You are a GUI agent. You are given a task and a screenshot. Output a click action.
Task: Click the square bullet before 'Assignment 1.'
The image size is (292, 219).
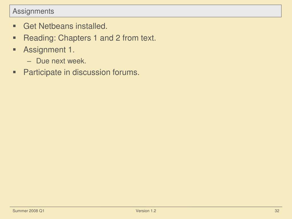15,50
